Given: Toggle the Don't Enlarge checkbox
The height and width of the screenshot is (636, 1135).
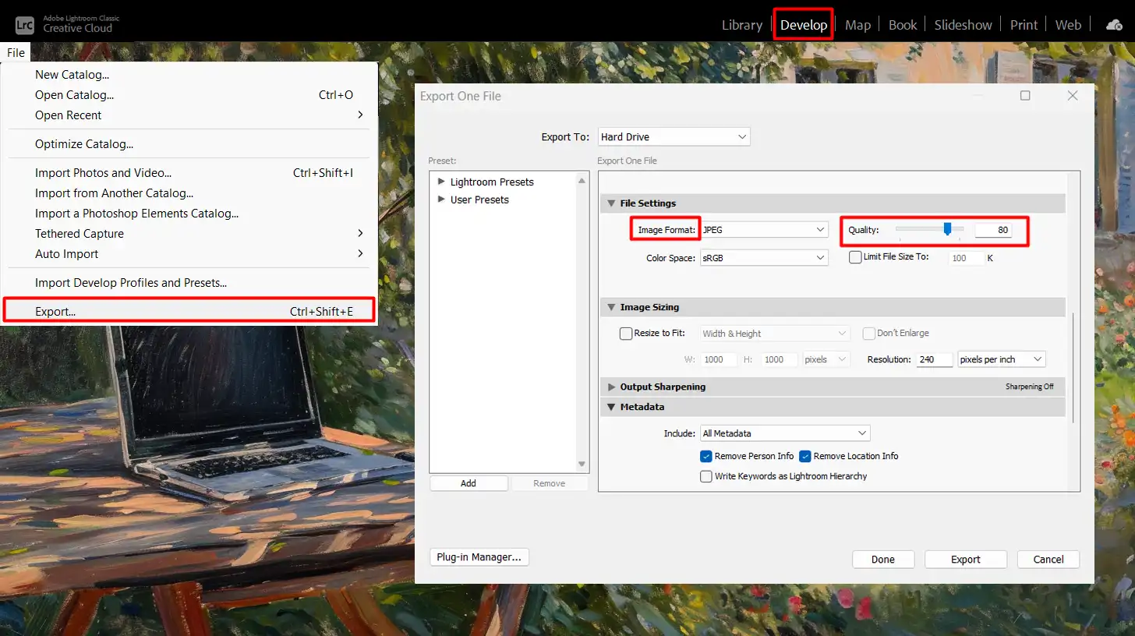Looking at the screenshot, I should tap(869, 334).
